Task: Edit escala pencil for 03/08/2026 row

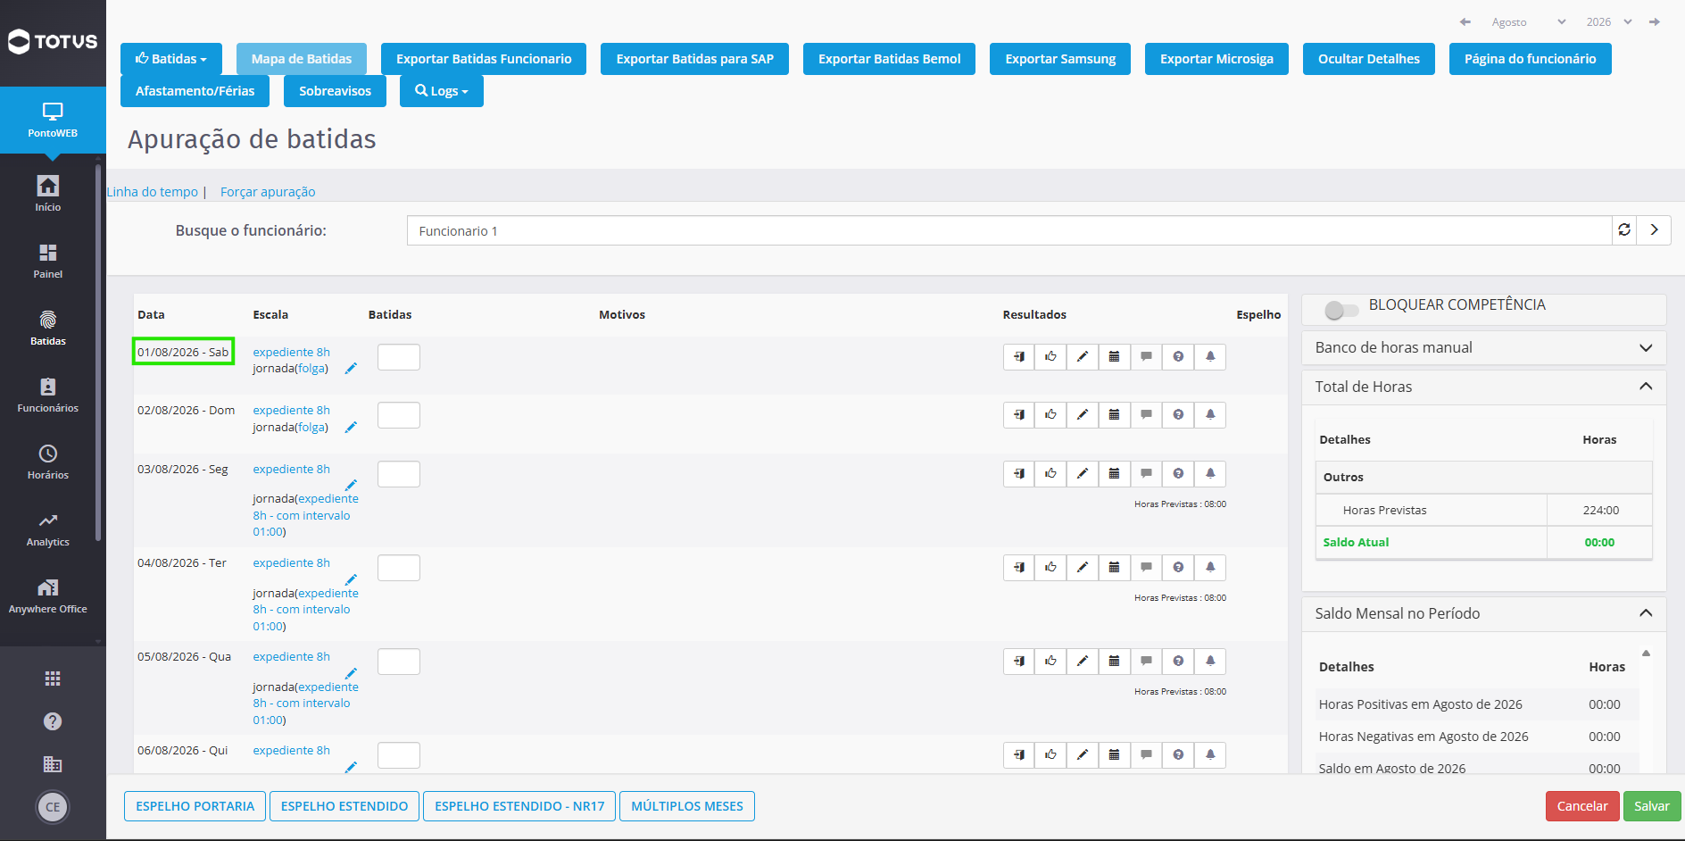Action: pos(351,485)
